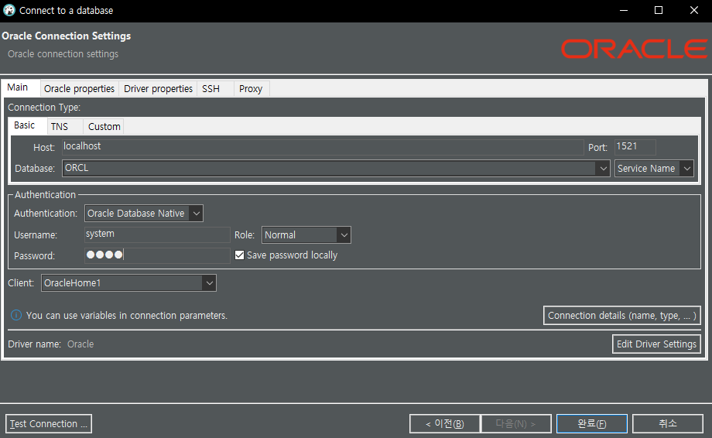Close the Connect to a database window
712x438 pixels.
[x=694, y=10]
